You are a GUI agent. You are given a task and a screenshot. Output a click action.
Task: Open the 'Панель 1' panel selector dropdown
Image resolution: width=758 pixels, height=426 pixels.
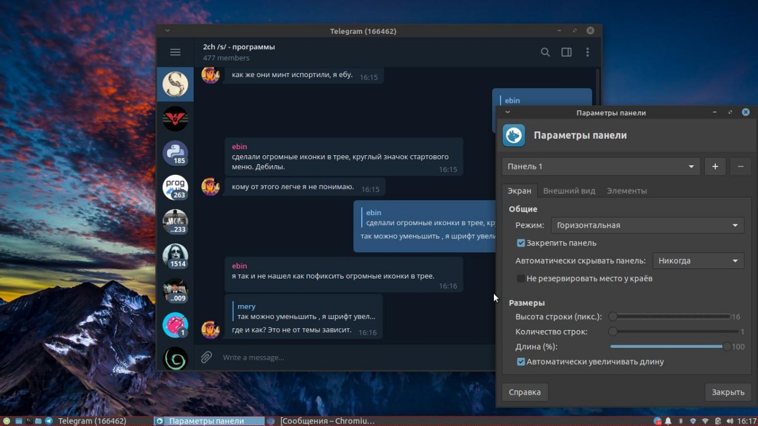click(601, 166)
